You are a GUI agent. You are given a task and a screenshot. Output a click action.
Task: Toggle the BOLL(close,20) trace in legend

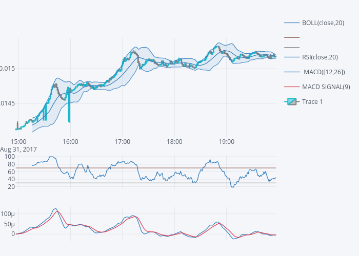[x=323, y=23]
